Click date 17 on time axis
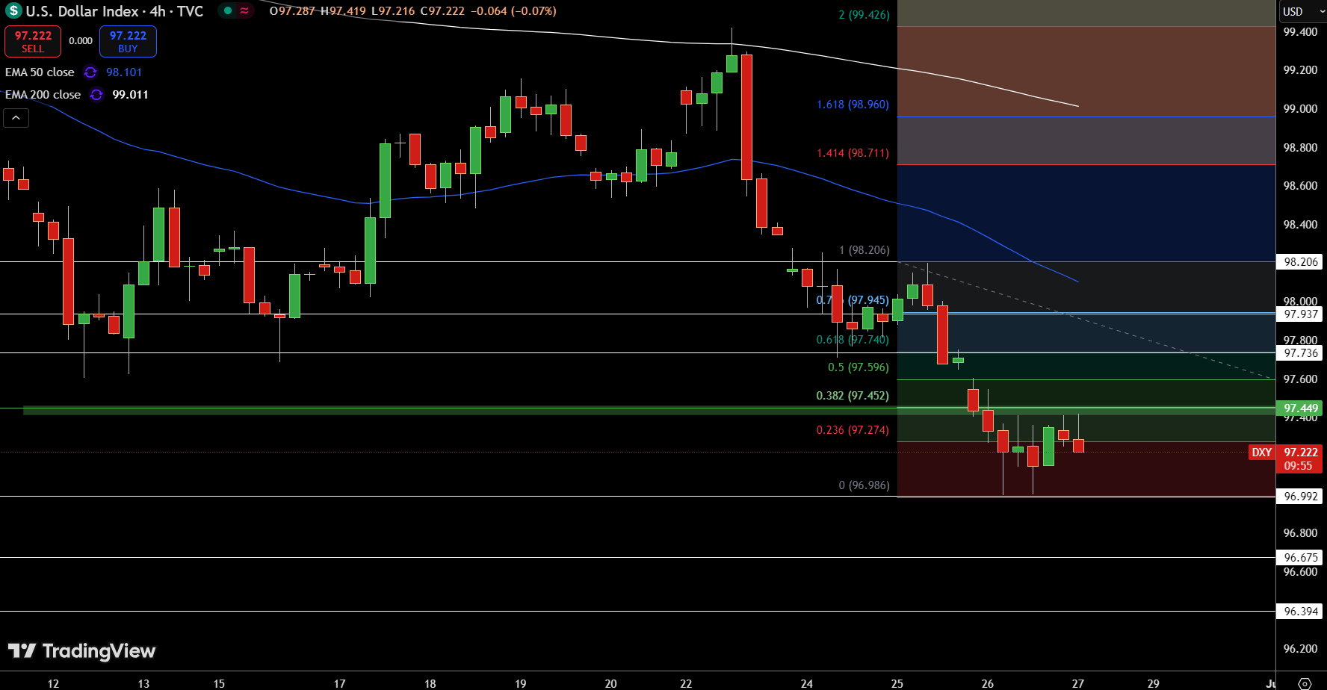 [340, 683]
